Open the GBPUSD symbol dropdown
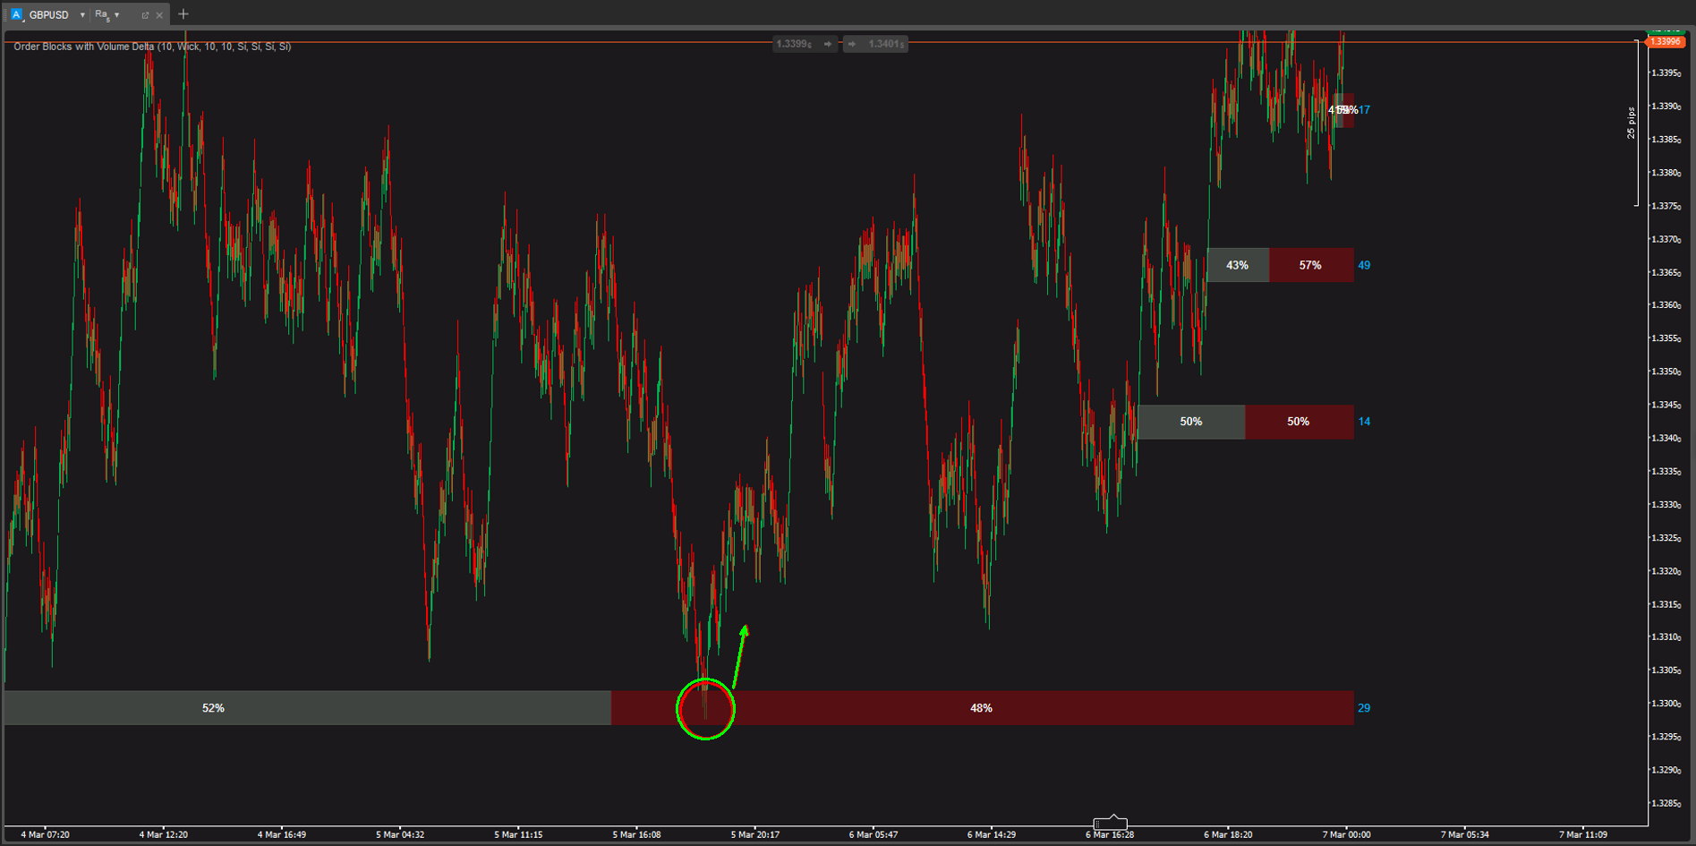 82,15
